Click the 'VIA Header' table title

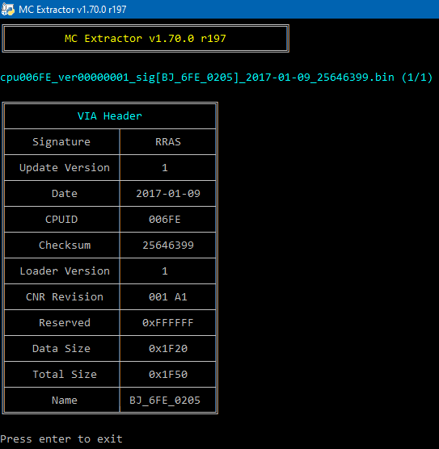pos(110,116)
